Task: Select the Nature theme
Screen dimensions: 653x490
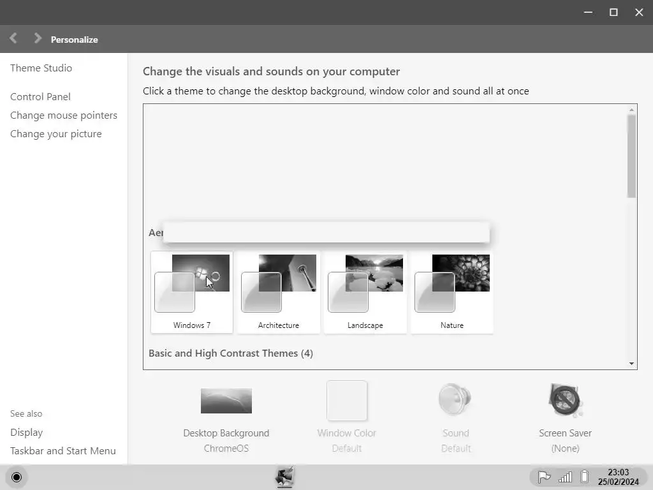Action: (x=452, y=292)
